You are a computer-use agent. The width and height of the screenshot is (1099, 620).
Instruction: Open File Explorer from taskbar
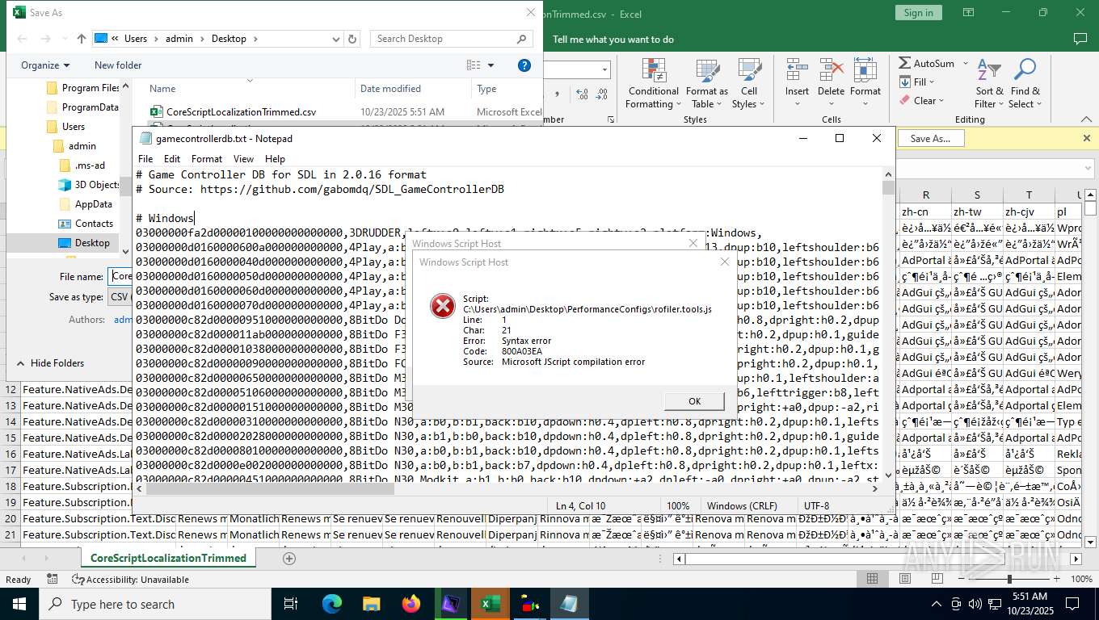tap(371, 604)
